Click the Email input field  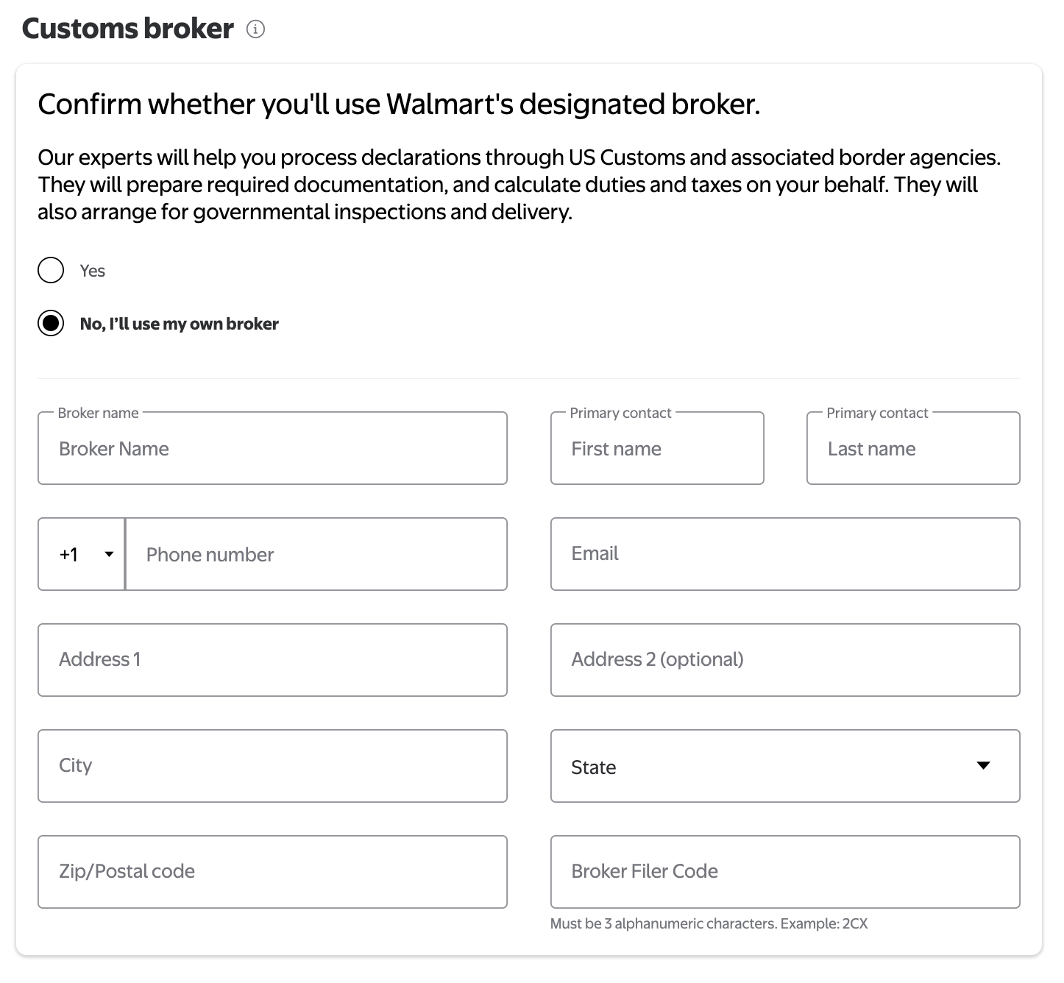pos(784,554)
